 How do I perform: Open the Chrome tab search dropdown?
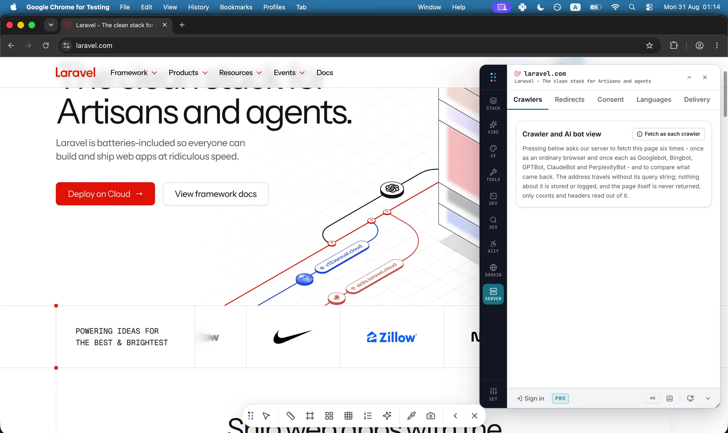(51, 25)
